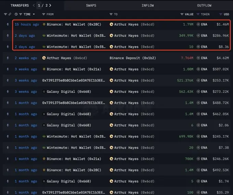The image size is (233, 195).
Task: Click Binance logo icon in $492.53K row
Action: 44,170
